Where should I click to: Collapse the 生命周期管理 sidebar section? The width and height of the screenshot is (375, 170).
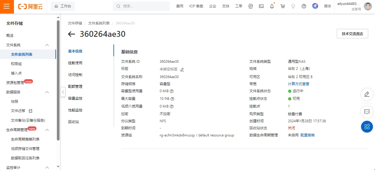click(47, 130)
